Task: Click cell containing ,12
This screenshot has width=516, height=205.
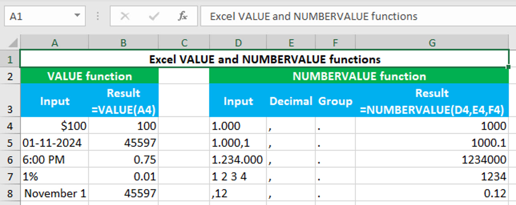Action: [238, 193]
